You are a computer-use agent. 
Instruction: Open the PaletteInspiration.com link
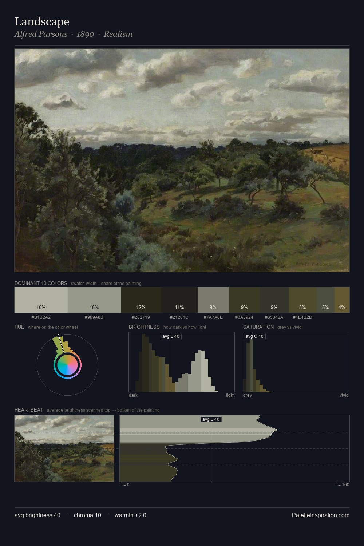click(x=321, y=515)
